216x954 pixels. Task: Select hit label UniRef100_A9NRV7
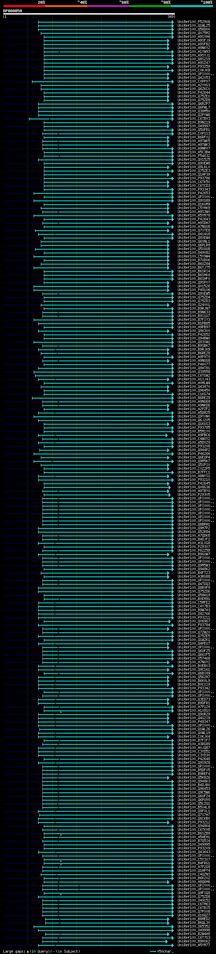pos(194,149)
